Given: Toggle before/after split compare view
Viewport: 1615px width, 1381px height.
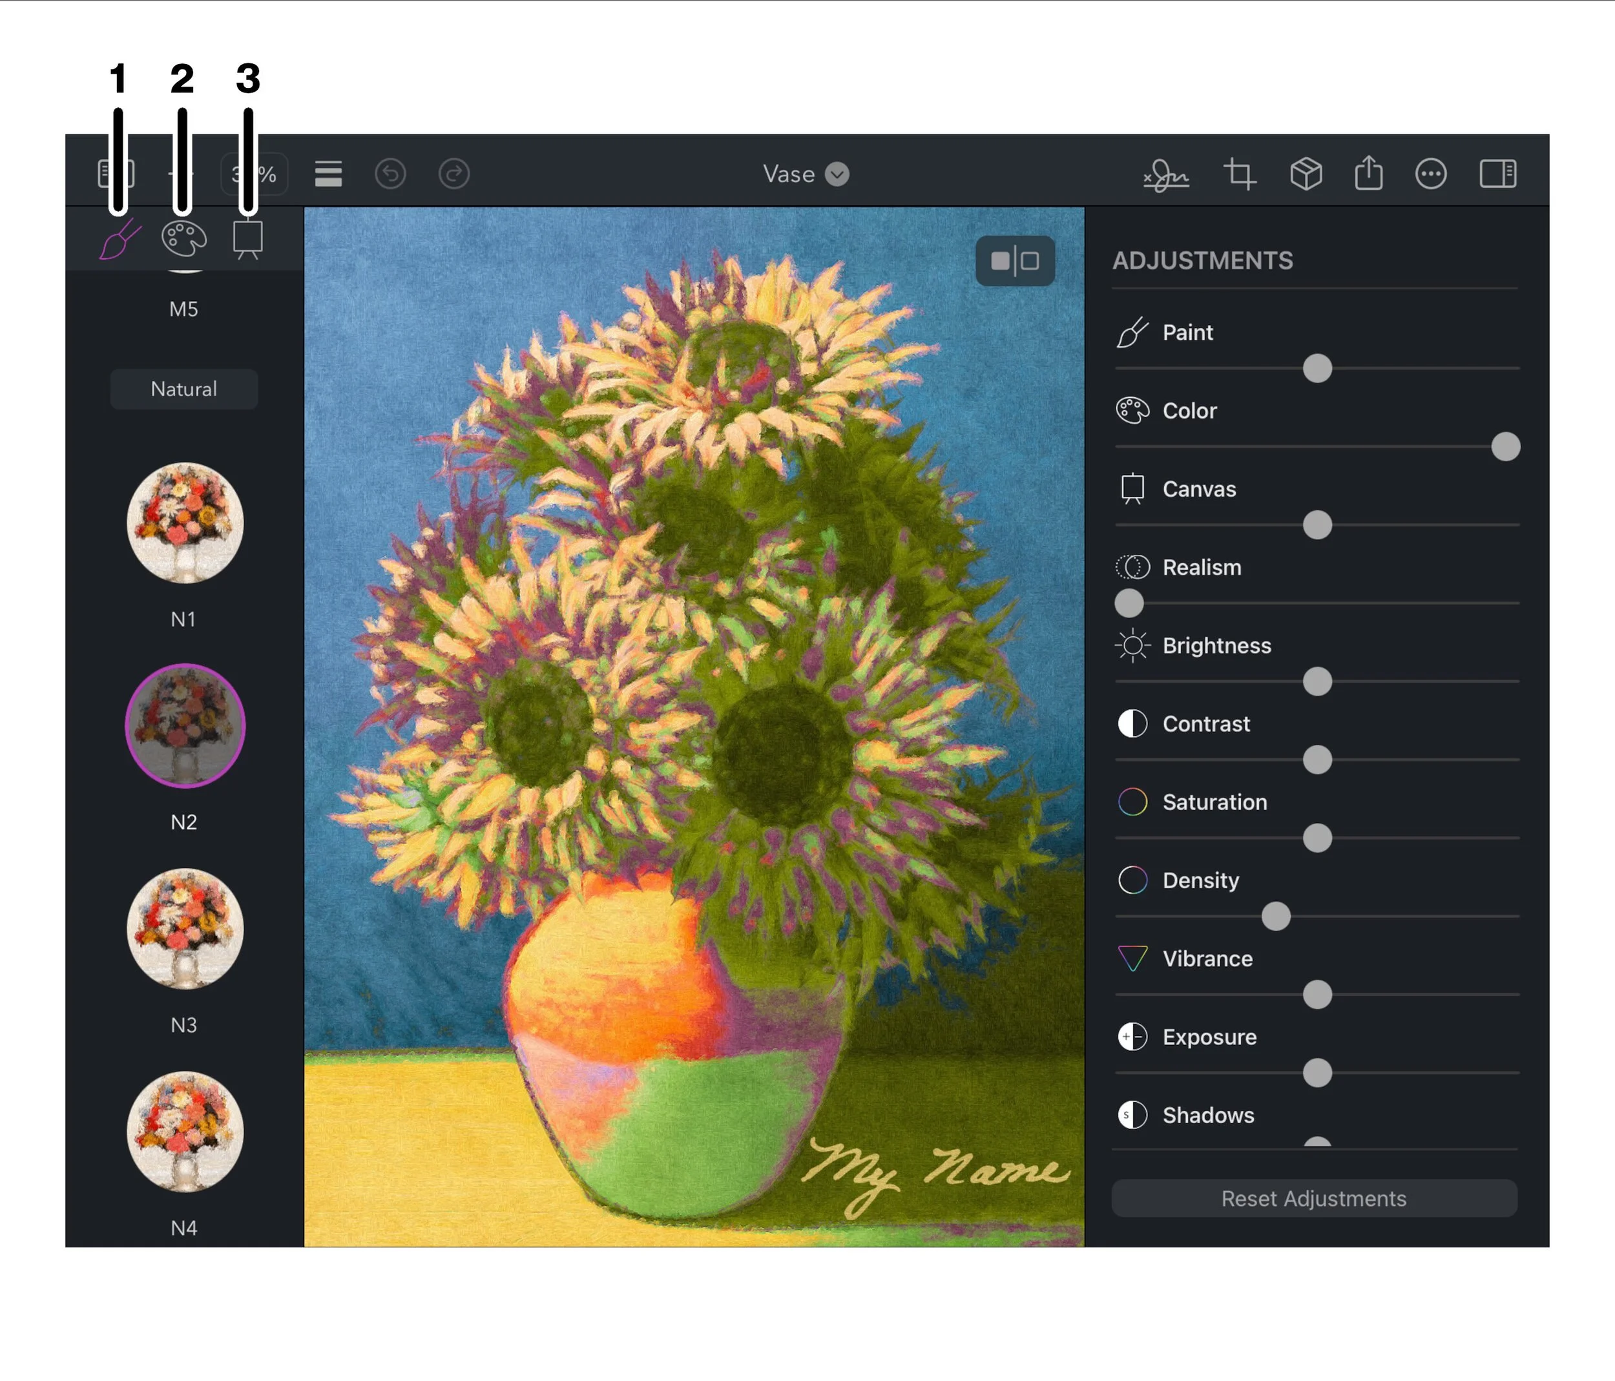Looking at the screenshot, I should click(1015, 261).
